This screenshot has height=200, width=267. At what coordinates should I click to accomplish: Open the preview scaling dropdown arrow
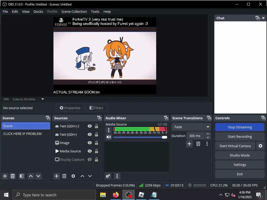click(x=43, y=99)
